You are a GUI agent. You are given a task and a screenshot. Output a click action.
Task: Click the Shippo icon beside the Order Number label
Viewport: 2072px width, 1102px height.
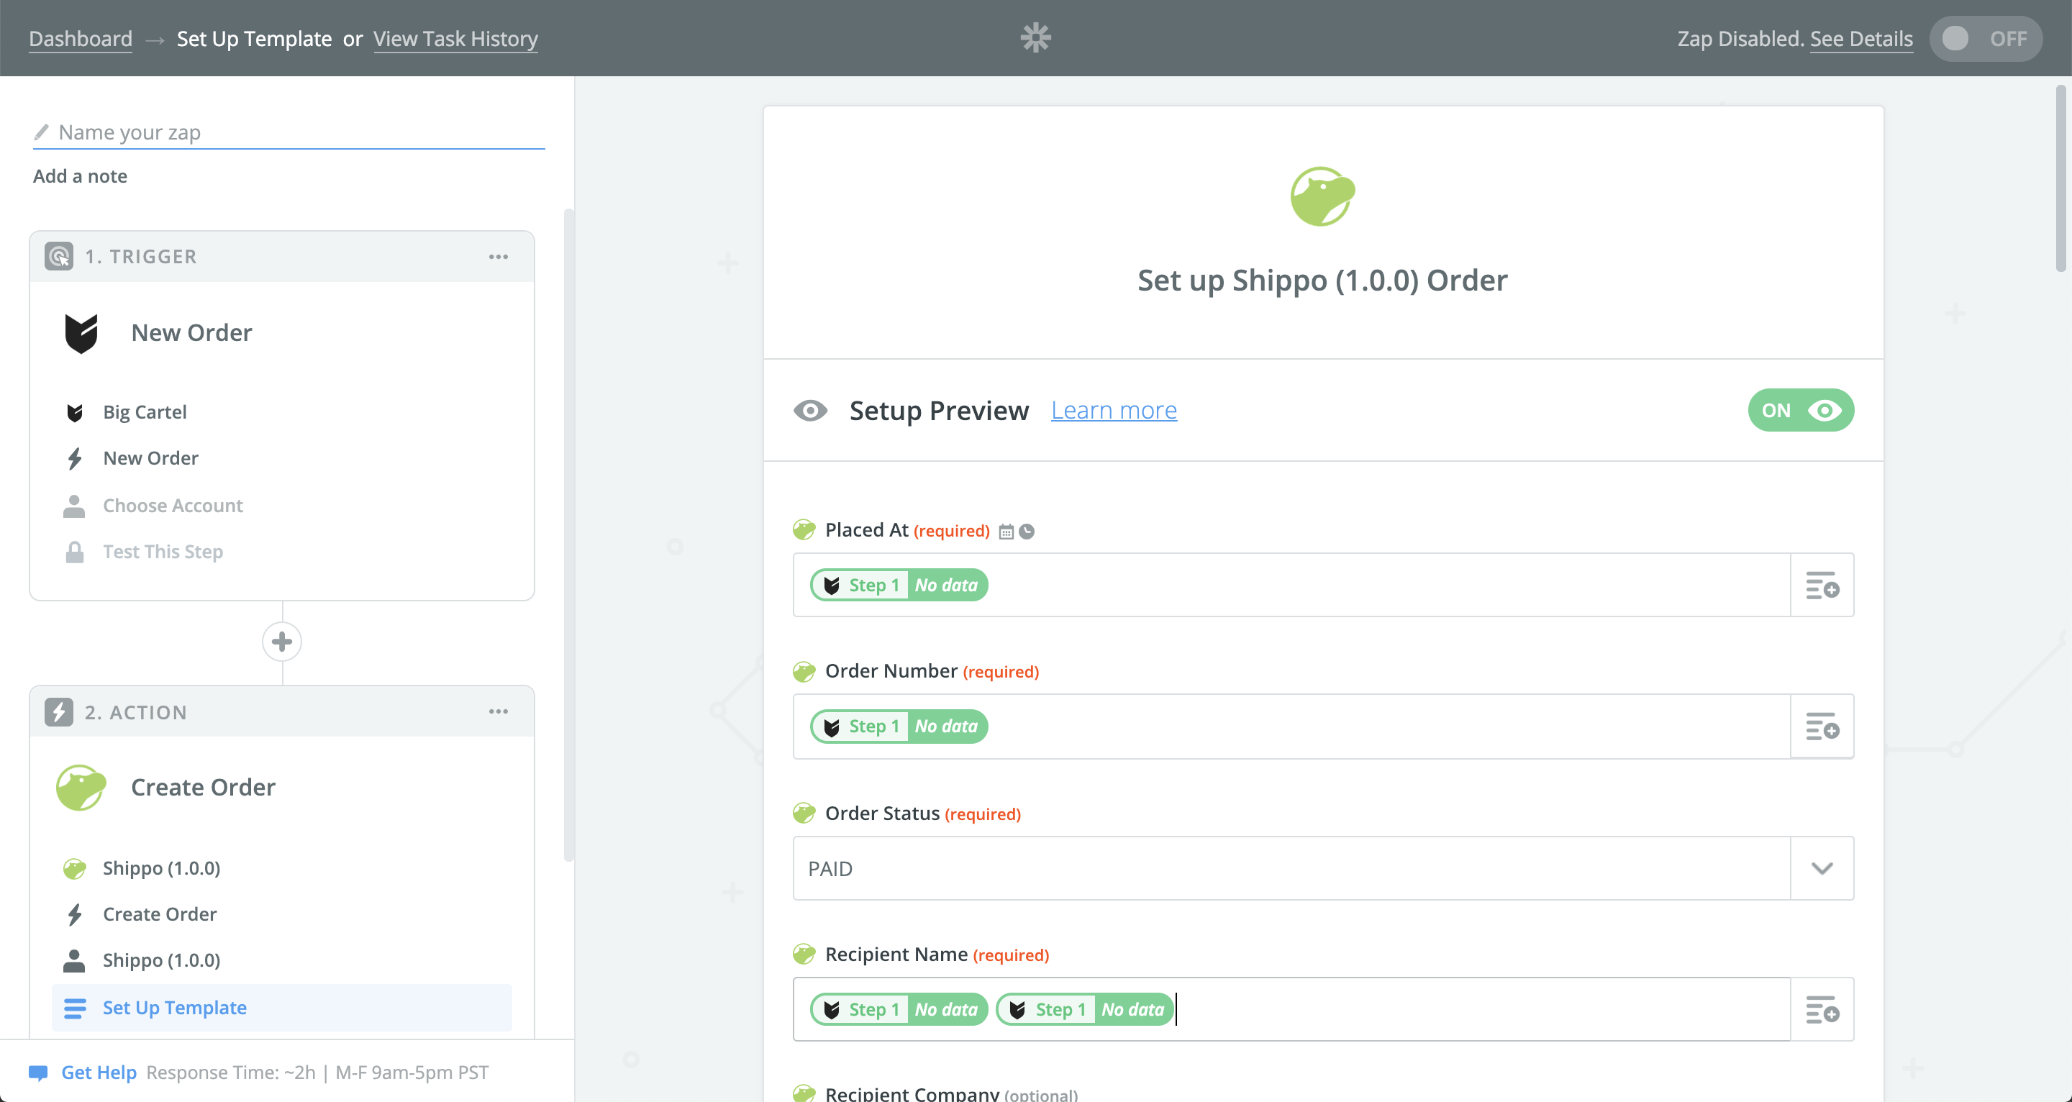(x=804, y=671)
